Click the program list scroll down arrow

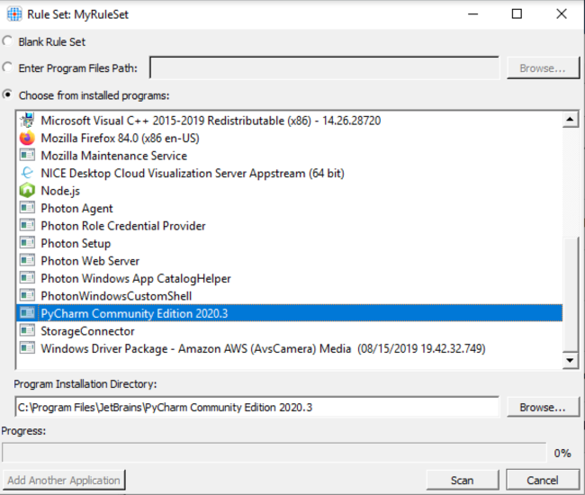click(570, 360)
